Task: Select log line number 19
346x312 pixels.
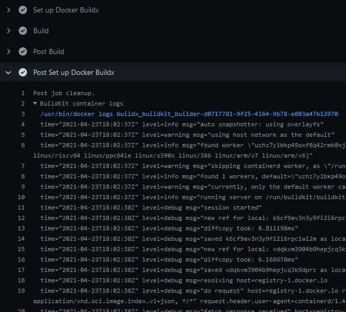Action: tap(22, 291)
